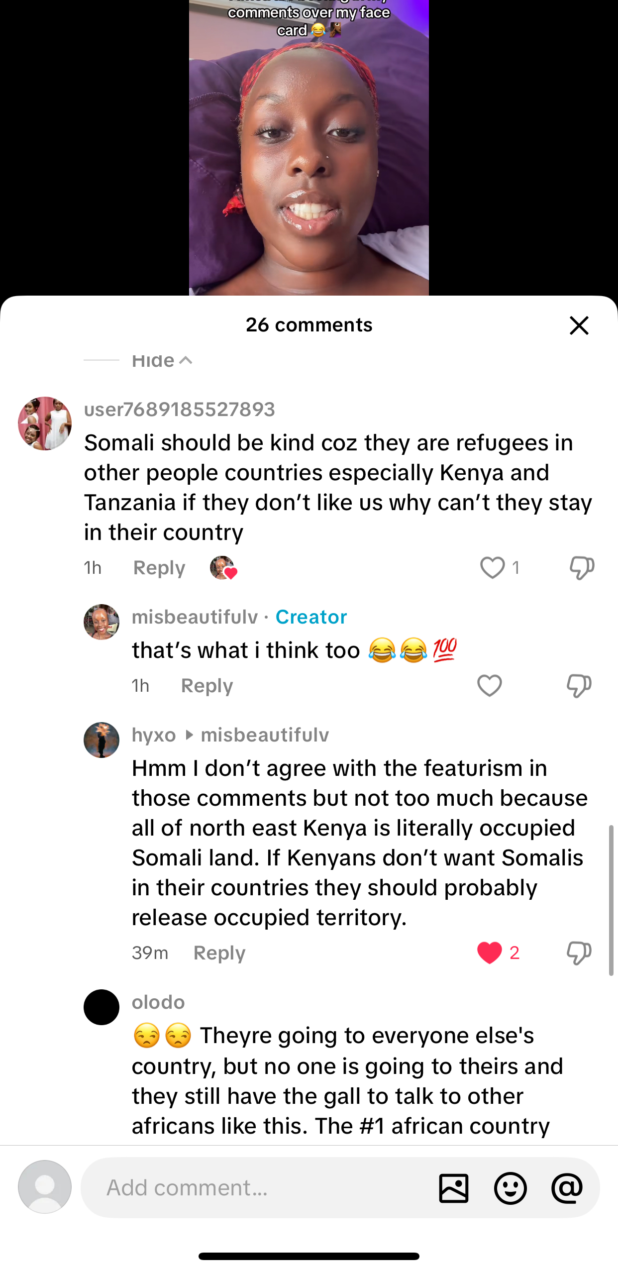Reply to user7689185527893's comment
The image size is (618, 1272).
(159, 568)
